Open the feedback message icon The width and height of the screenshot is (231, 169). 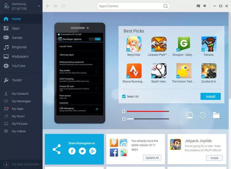pos(198,6)
